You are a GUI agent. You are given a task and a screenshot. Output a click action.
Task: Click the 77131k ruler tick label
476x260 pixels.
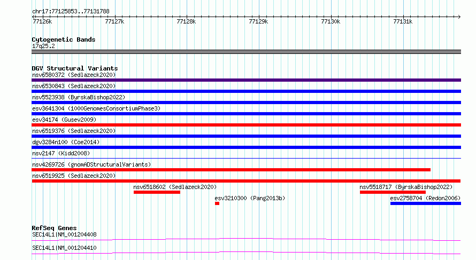tap(403, 22)
